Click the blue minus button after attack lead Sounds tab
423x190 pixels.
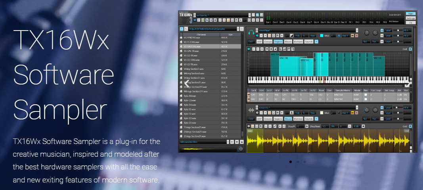[316, 42]
